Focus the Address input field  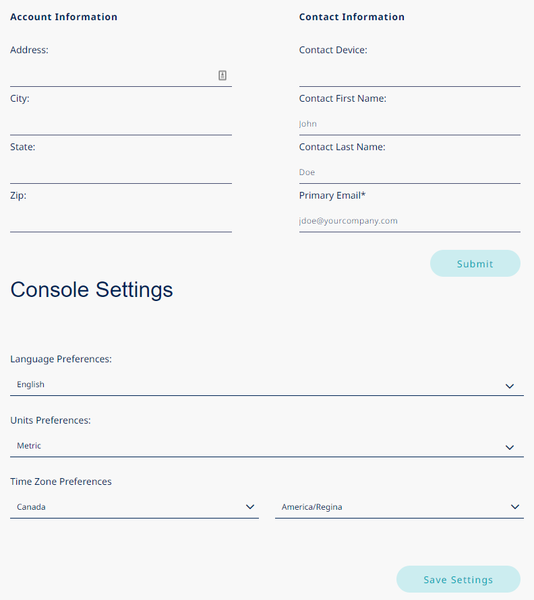click(x=111, y=75)
